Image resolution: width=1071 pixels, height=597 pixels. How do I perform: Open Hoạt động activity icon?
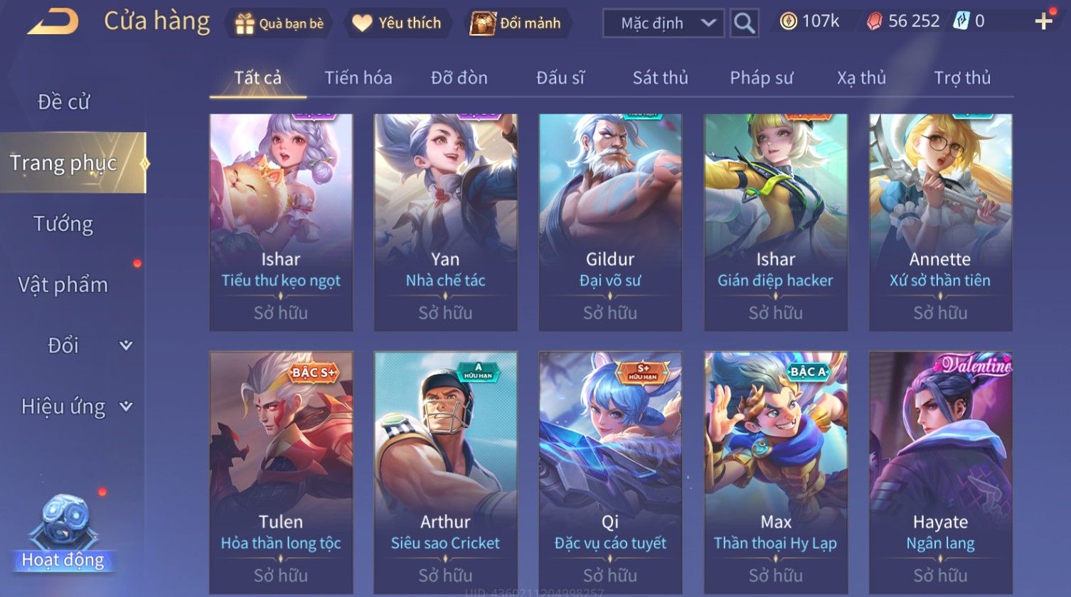63,534
